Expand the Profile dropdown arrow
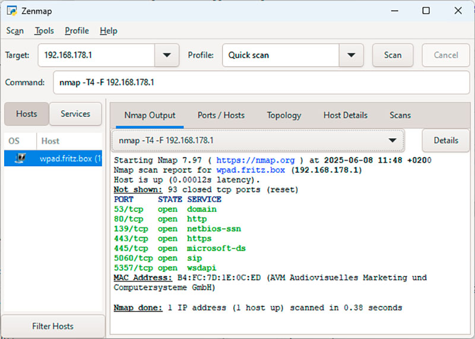This screenshot has width=475, height=339. pyautogui.click(x=351, y=55)
